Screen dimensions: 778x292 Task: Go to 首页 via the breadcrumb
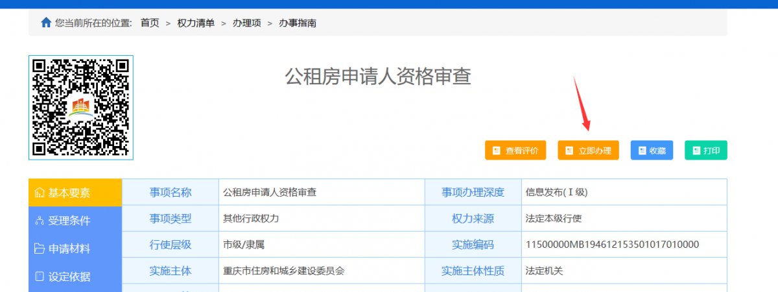click(x=150, y=23)
